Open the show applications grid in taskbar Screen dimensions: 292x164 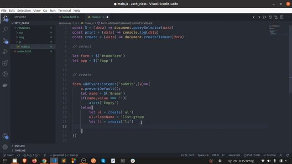pos(5,161)
